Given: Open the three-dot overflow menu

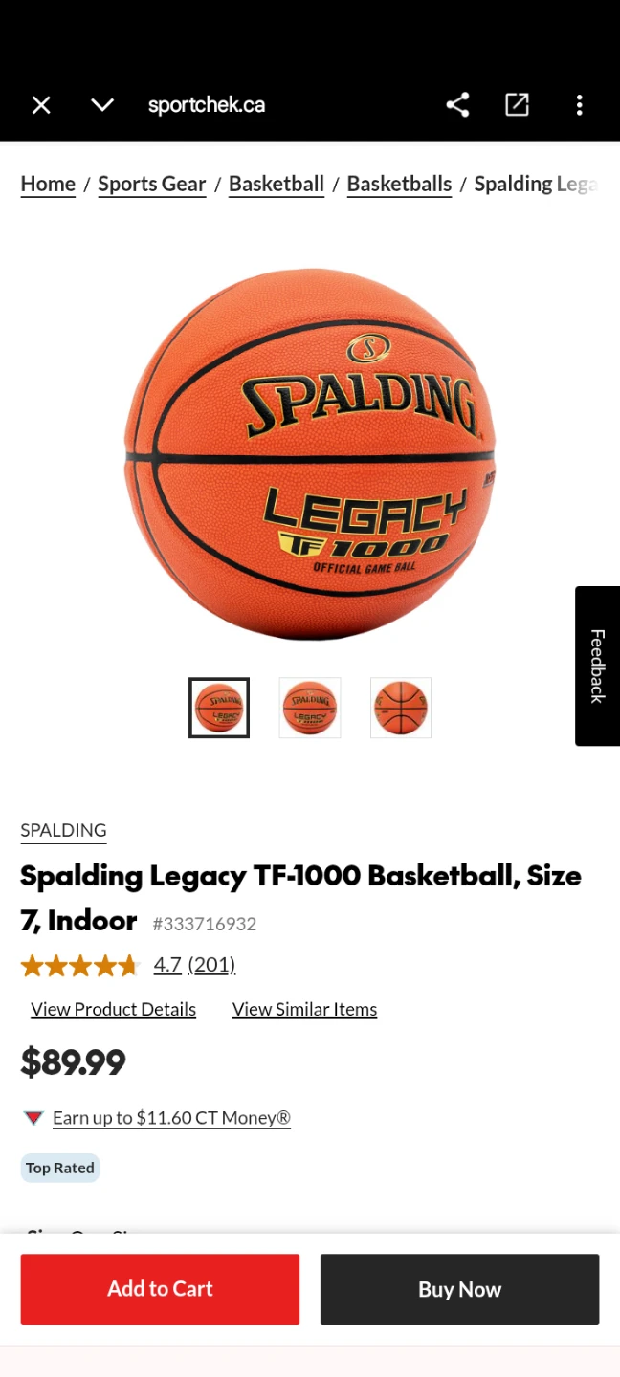Looking at the screenshot, I should coord(579,105).
